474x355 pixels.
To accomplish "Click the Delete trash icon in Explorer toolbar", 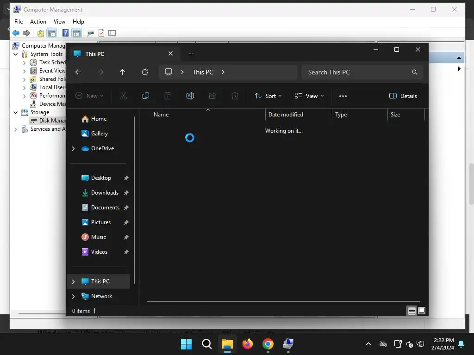I will pos(235,96).
